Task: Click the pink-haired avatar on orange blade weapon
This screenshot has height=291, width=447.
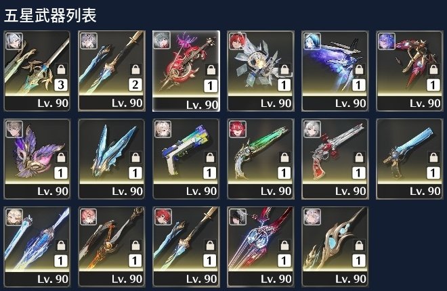Action: pos(89,217)
